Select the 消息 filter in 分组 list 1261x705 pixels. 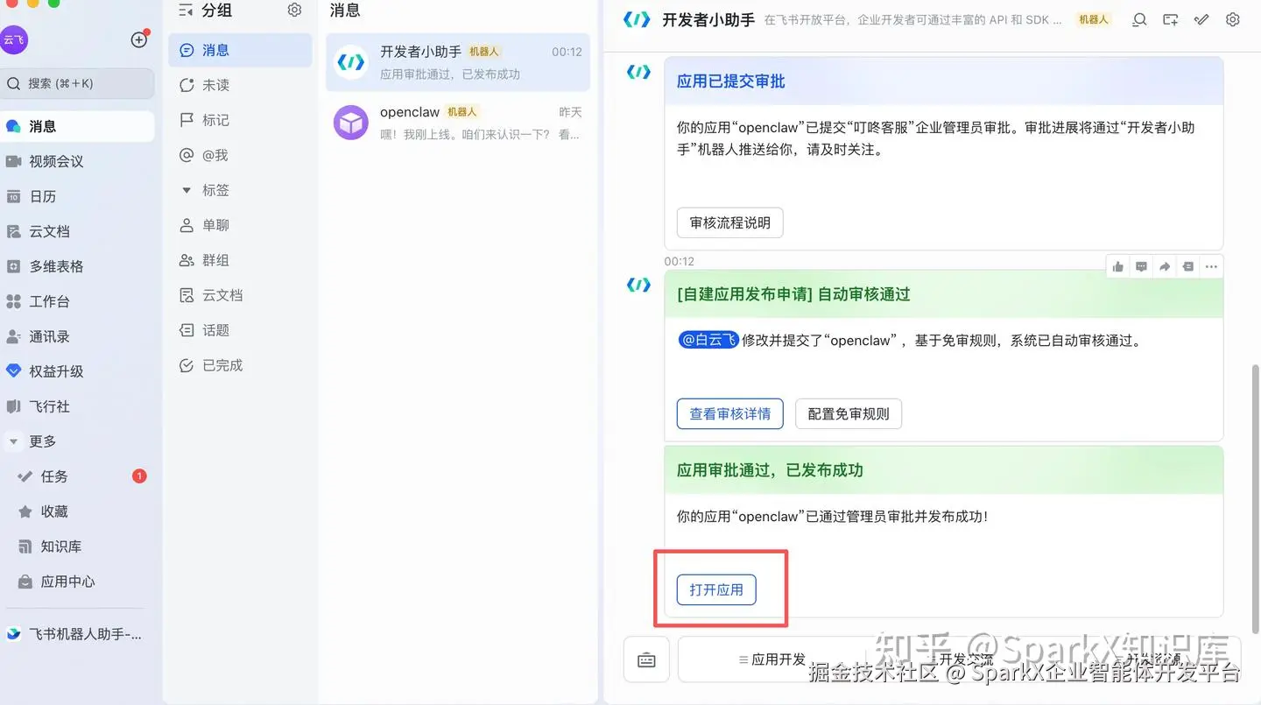coord(240,50)
